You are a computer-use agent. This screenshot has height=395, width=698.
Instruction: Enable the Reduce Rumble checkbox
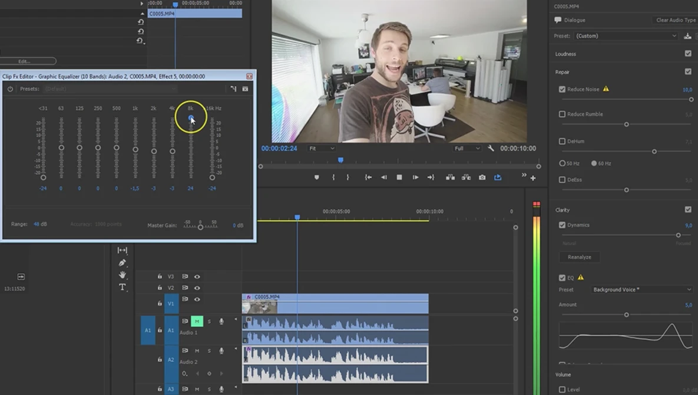562,114
